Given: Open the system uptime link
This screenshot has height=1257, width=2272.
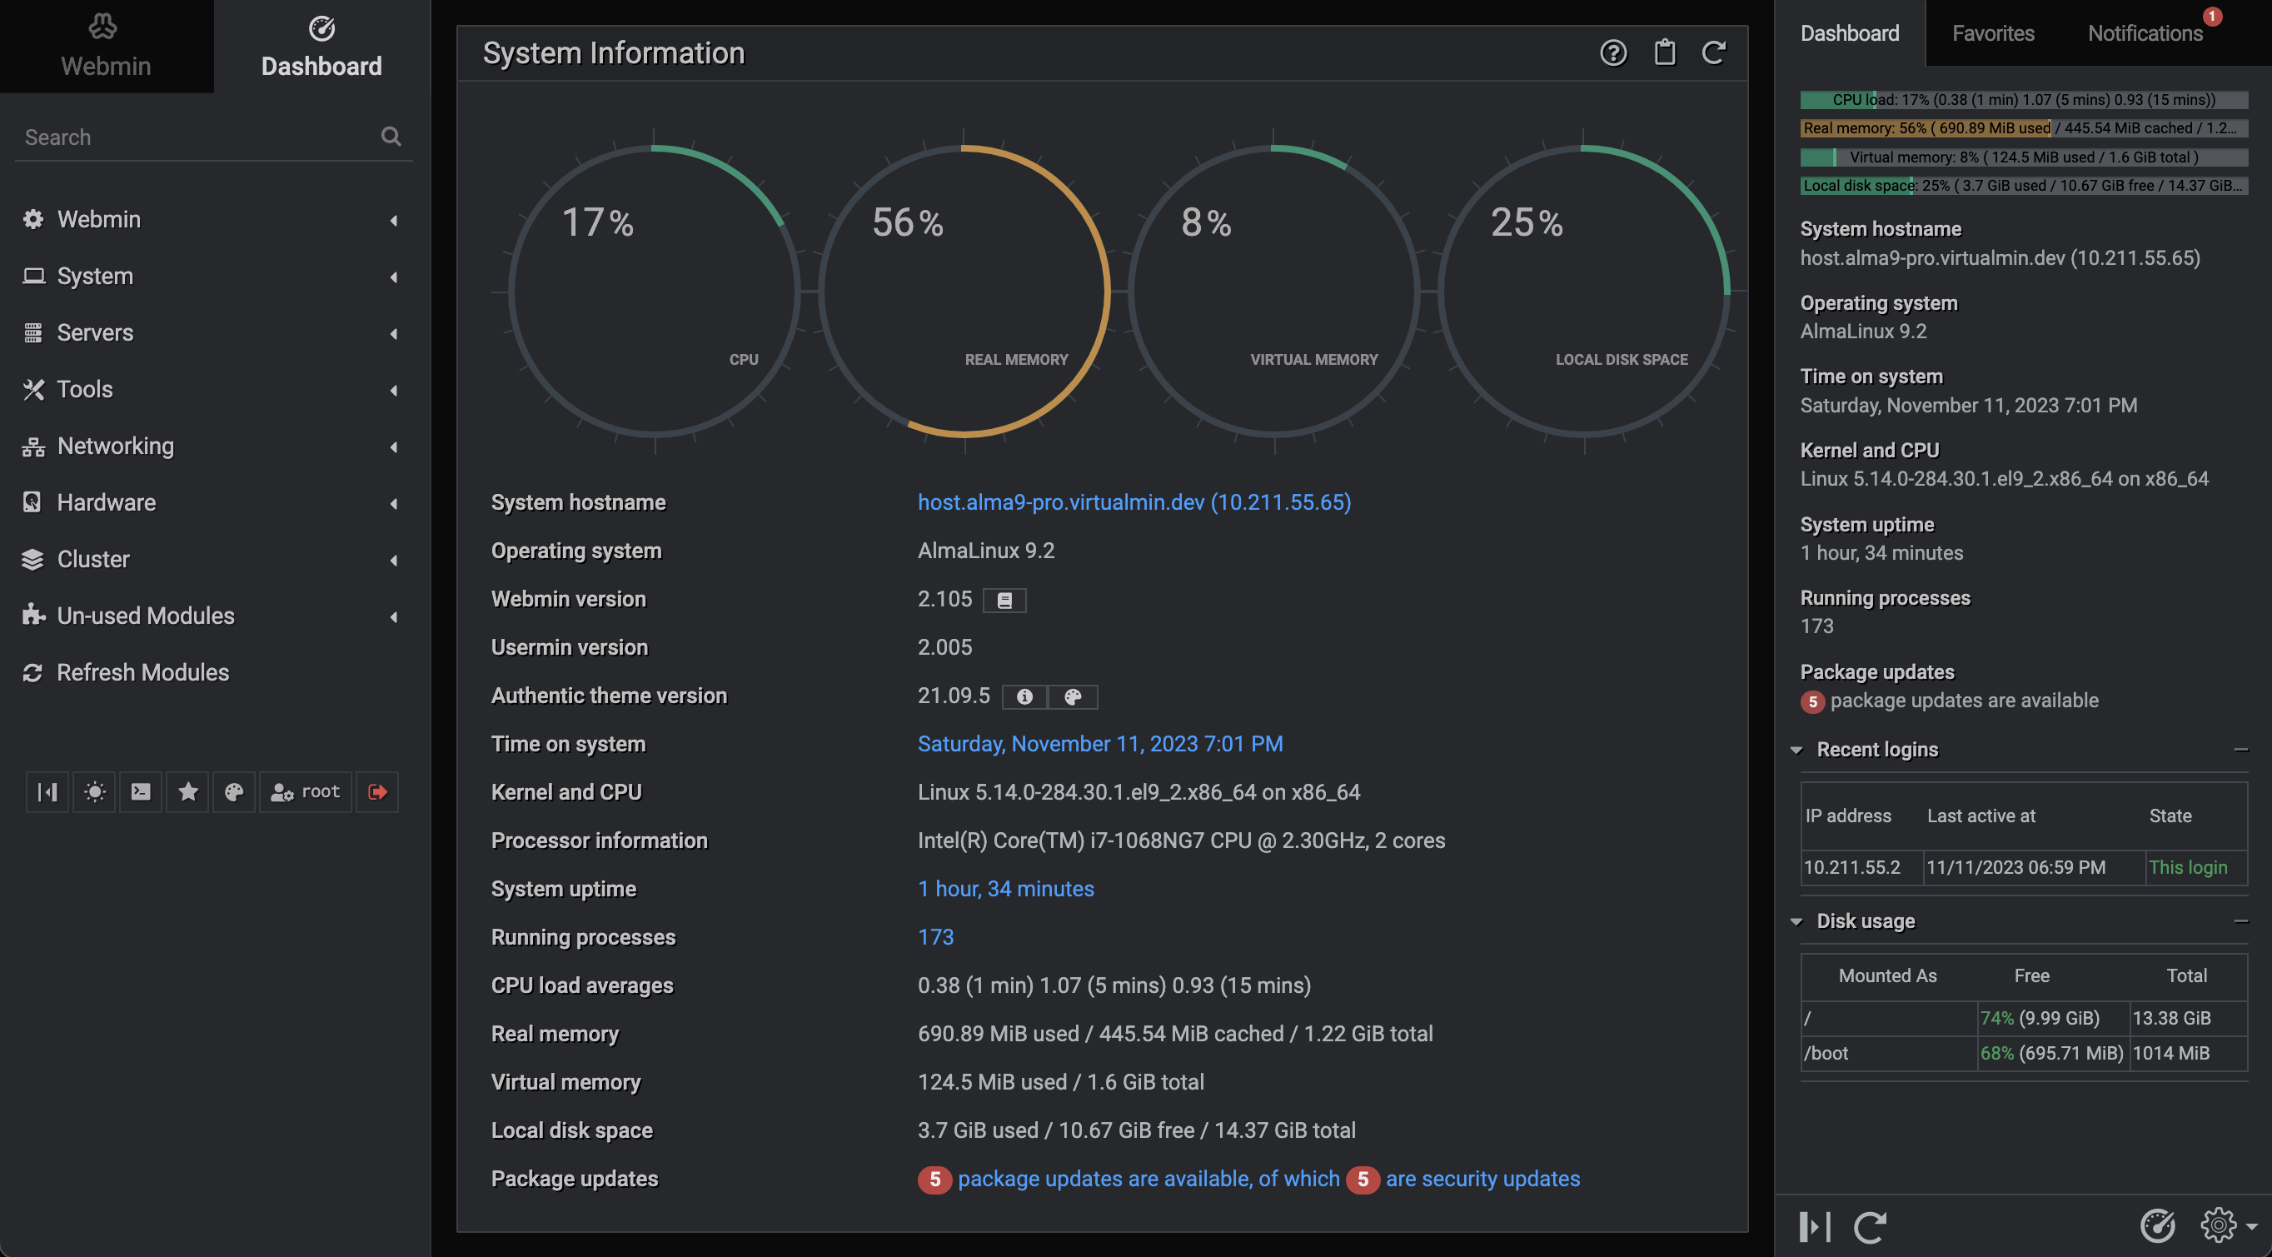Looking at the screenshot, I should 1005,888.
